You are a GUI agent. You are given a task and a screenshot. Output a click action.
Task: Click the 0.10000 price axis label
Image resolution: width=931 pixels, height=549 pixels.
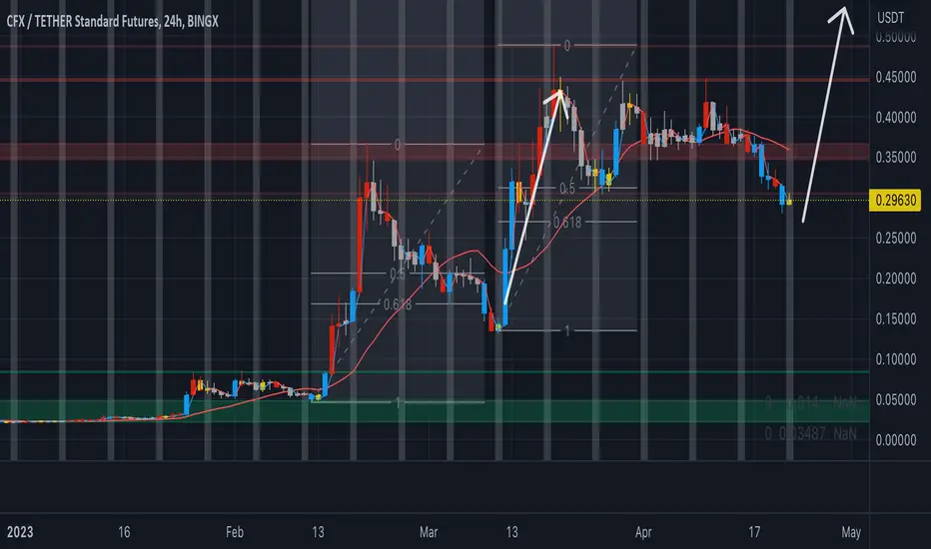895,359
